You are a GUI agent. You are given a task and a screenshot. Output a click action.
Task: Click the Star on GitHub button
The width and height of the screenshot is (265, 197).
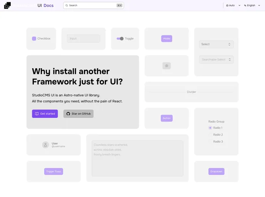(x=79, y=114)
